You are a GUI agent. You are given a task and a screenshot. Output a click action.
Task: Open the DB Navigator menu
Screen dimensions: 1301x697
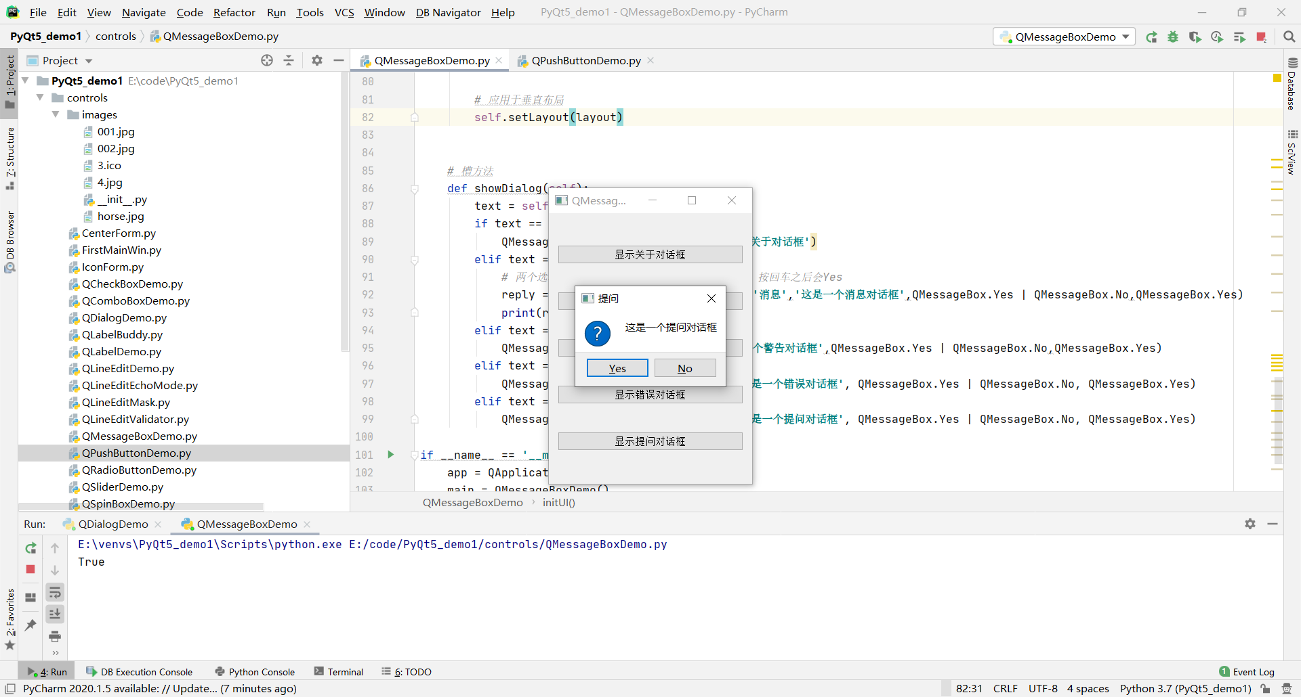point(448,12)
